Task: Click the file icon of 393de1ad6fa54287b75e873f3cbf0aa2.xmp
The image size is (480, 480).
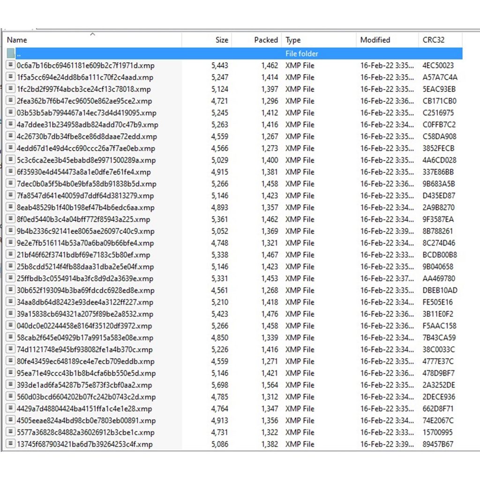Action: 11,385
